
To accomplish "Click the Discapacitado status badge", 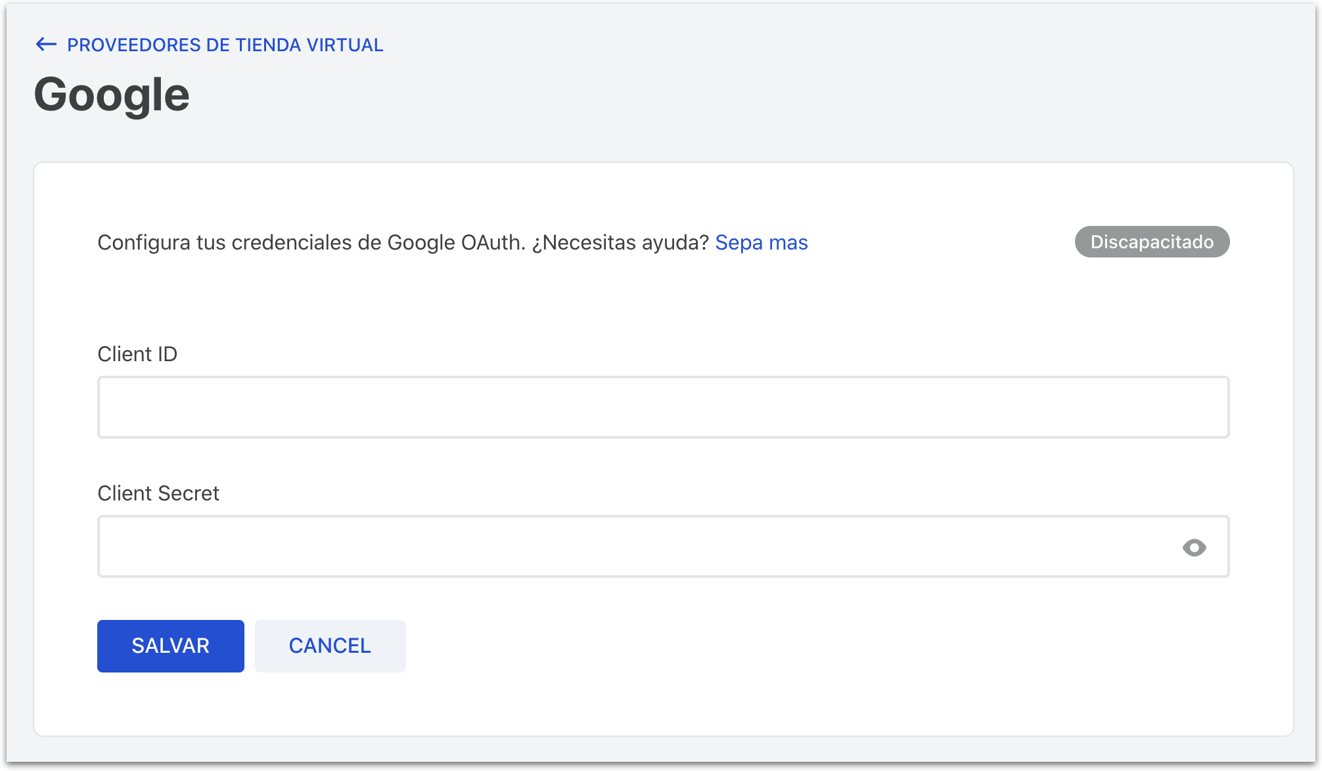I will (1152, 242).
